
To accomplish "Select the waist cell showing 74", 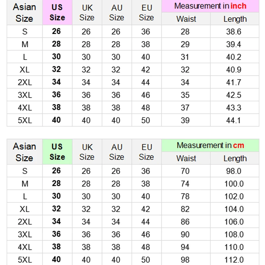I will (x=186, y=184).
